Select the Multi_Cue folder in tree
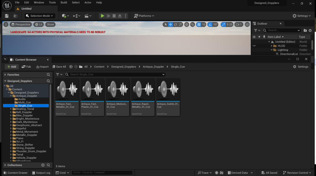 (x=24, y=102)
